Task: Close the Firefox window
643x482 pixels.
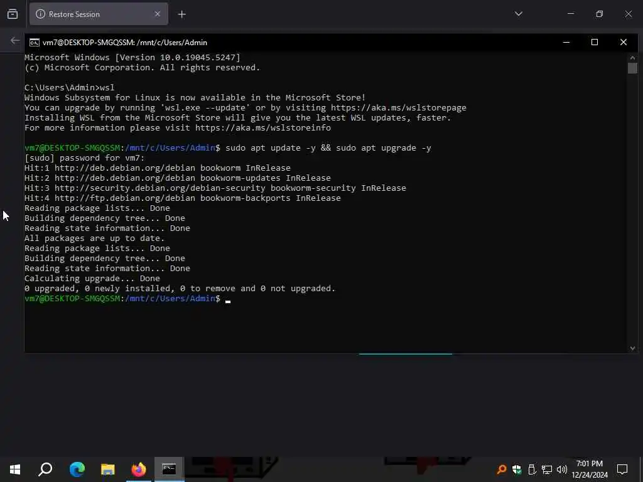Action: coord(628,14)
